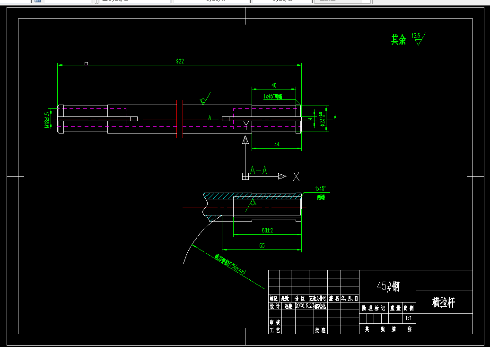This screenshot has height=347, width=490.
Task: Select the 65 dimension text
Action: [x=262, y=245]
